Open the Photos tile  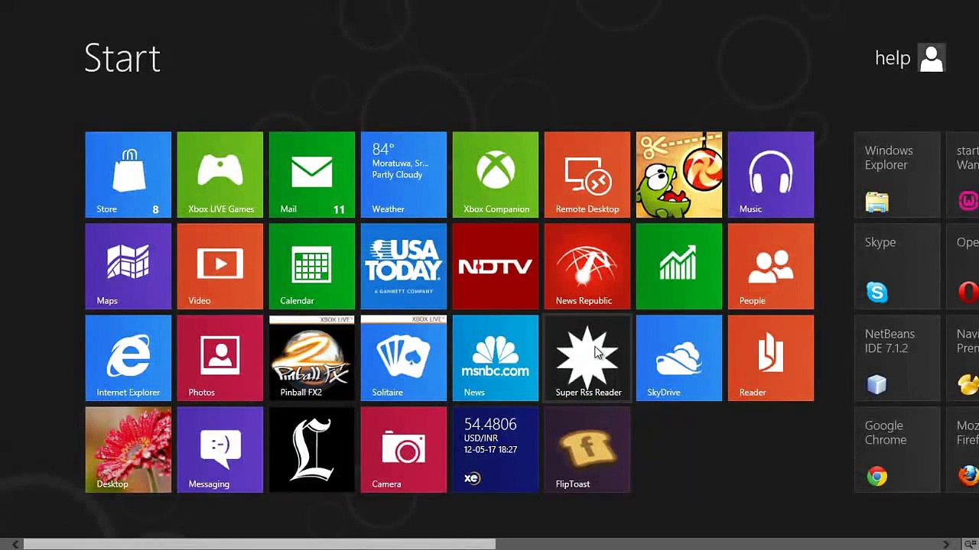coord(220,358)
